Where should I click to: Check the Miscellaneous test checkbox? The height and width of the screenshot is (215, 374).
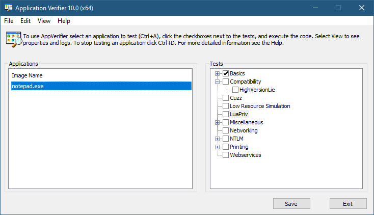point(226,122)
